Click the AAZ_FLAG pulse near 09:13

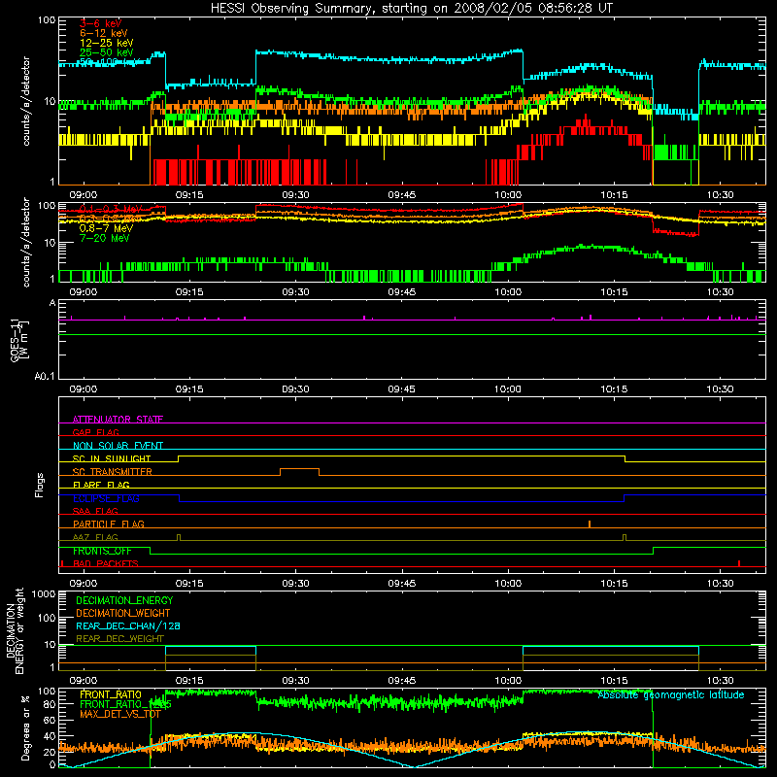179,537
